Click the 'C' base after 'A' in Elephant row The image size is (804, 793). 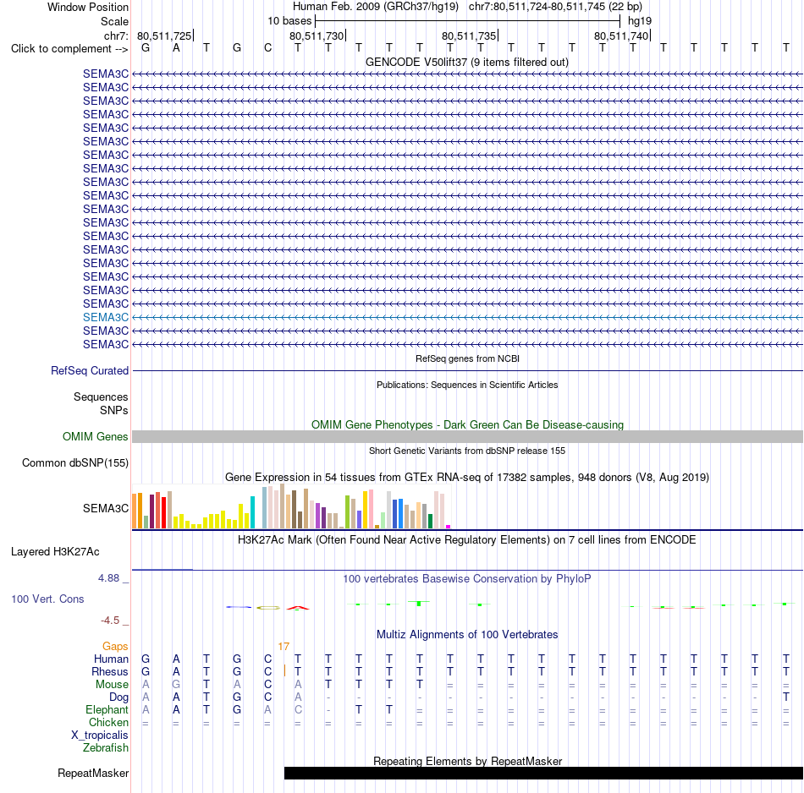298,709
